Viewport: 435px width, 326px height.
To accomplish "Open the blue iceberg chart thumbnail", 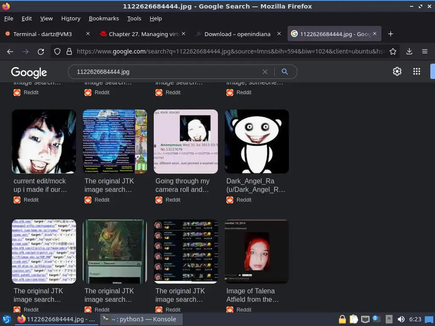I will coord(115,141).
